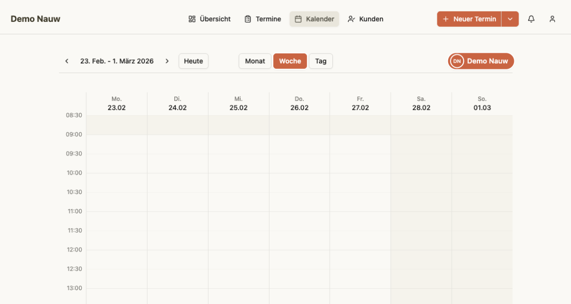Jump to today with Heute button
This screenshot has width=571, height=304.
point(193,61)
